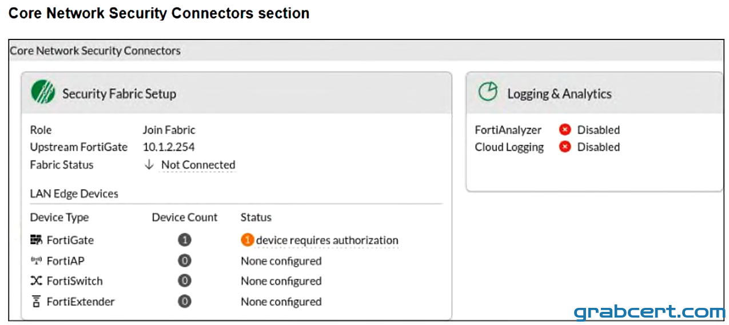Click the Security Fabric Setup green logo icon
This screenshot has width=729, height=325.
(x=43, y=92)
